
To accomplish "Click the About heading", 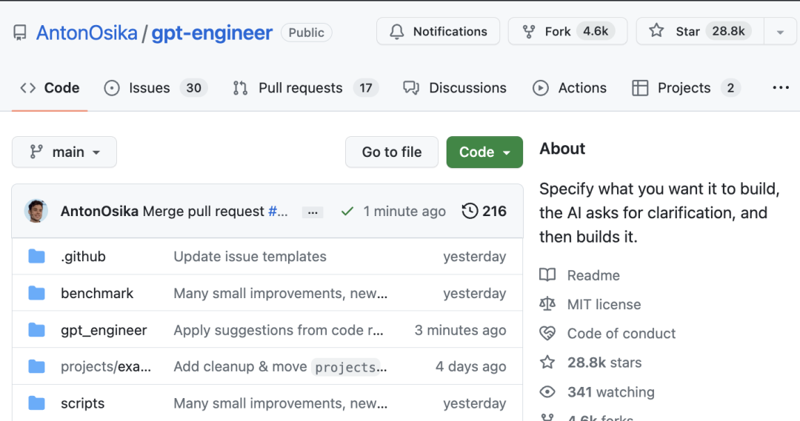I will 562,148.
